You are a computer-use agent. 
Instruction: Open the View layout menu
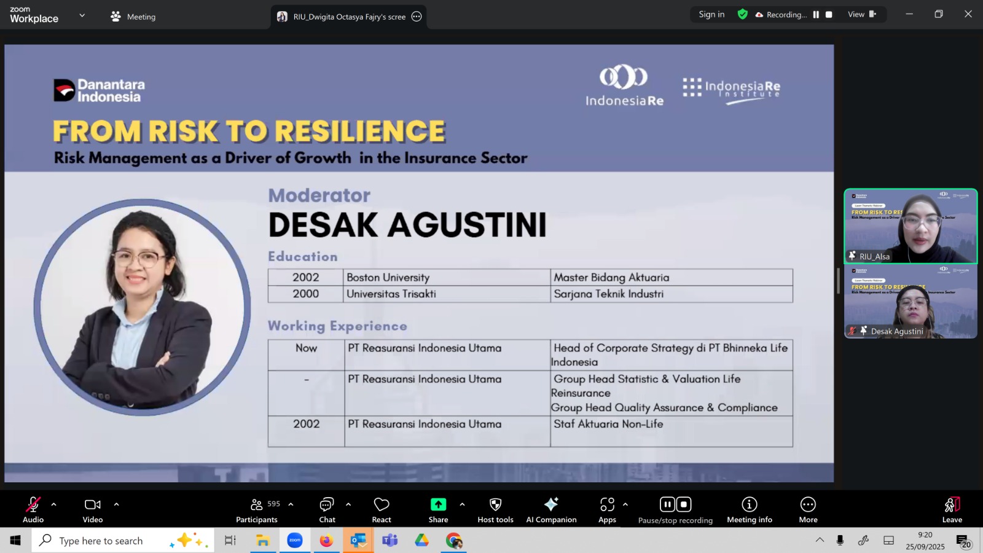(861, 15)
